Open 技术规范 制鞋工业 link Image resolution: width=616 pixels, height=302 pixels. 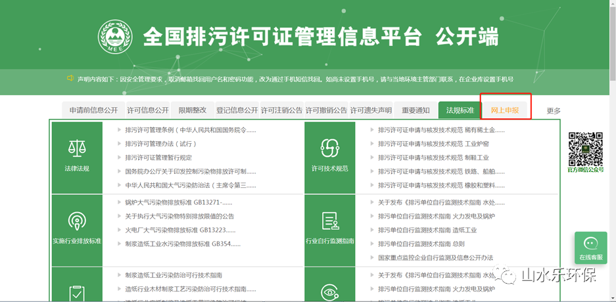point(433,158)
